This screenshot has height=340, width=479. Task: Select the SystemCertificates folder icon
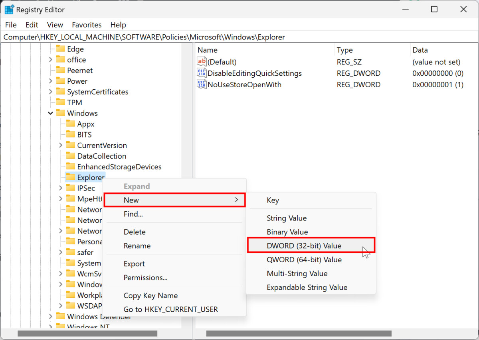click(61, 92)
